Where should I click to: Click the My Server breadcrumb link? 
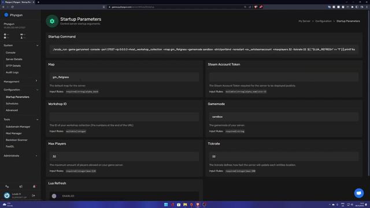coord(305,21)
